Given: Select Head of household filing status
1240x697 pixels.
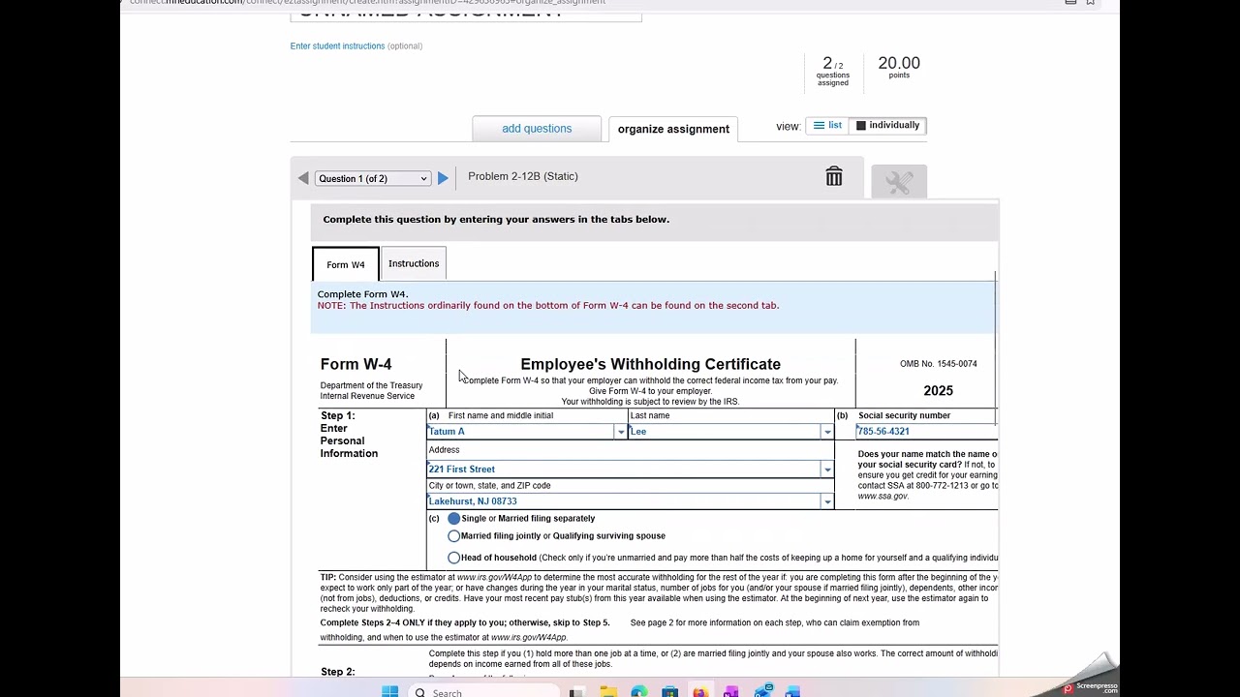Looking at the screenshot, I should 453,558.
